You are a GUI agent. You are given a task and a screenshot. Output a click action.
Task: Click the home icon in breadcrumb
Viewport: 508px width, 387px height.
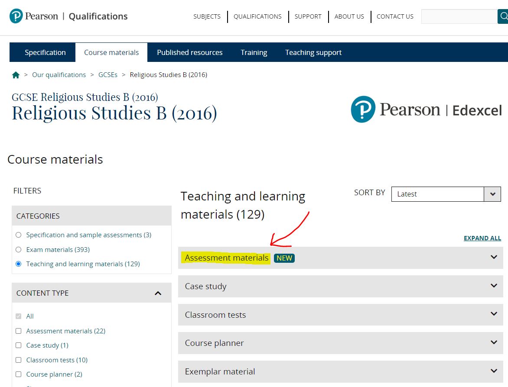pos(16,75)
